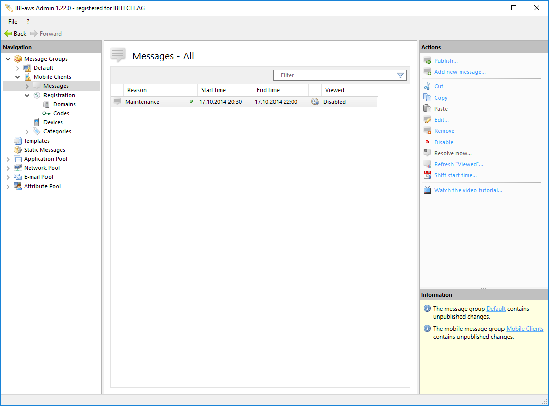Click the filter funnel icon

point(400,75)
